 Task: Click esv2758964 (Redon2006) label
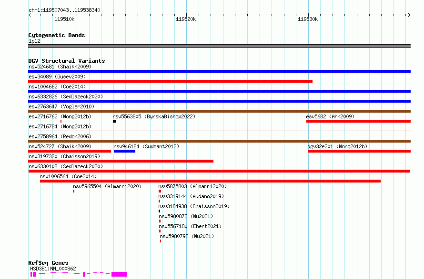click(60, 136)
